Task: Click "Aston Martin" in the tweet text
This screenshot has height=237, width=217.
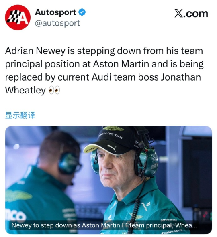Action: point(121,64)
